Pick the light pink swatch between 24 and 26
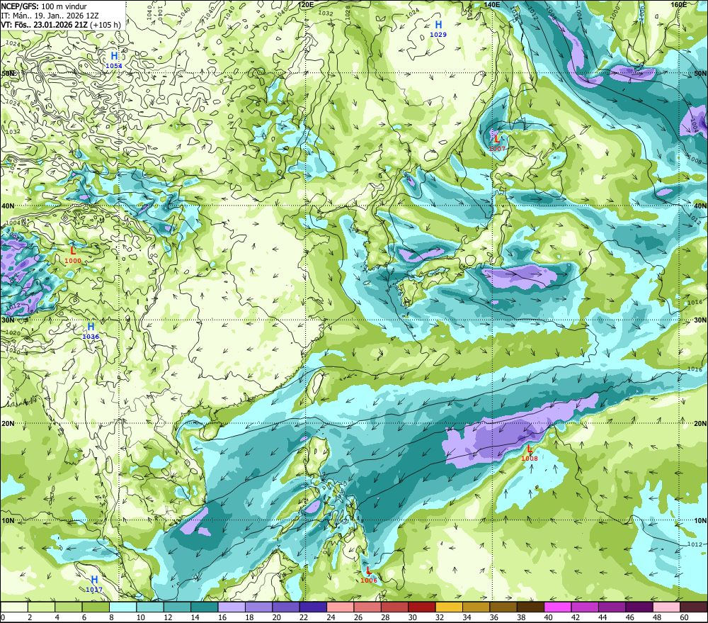Viewport: 708px width, 623px height. (341, 607)
